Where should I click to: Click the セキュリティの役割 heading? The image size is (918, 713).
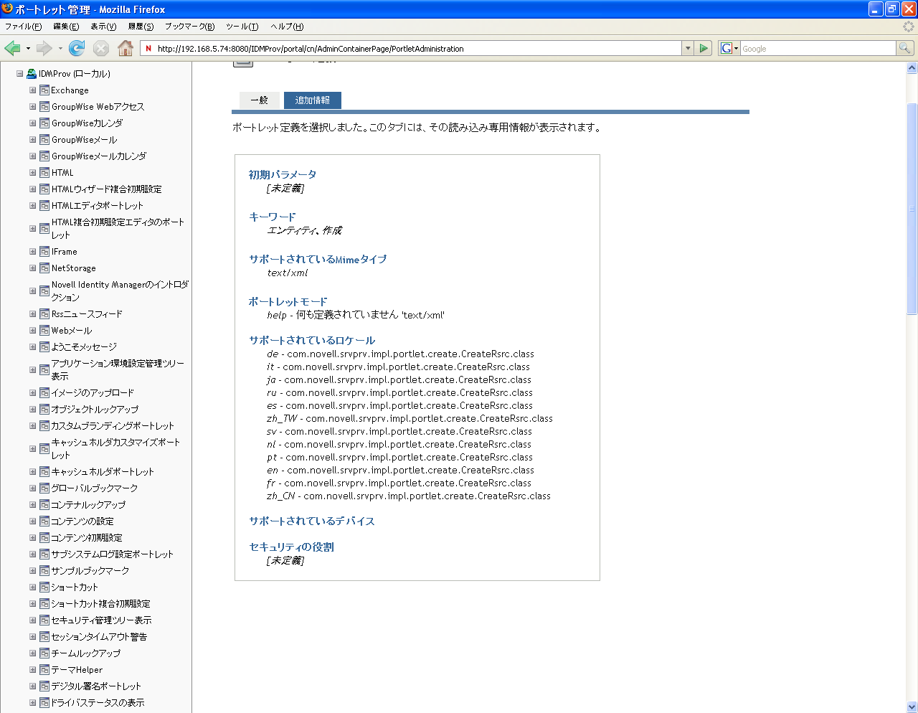291,547
